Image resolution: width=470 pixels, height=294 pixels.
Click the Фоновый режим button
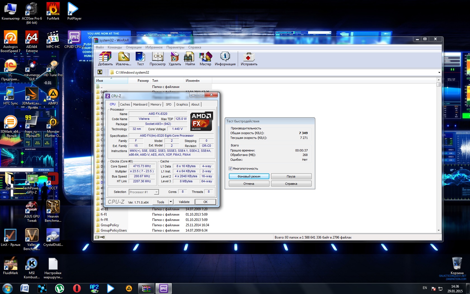tap(249, 176)
